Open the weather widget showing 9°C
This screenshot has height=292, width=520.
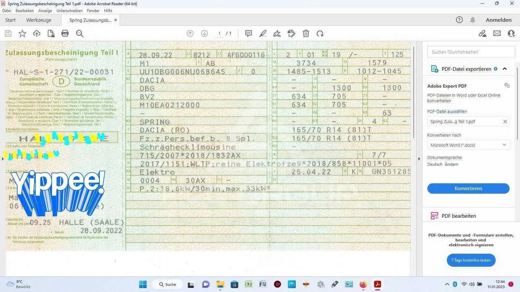19,284
